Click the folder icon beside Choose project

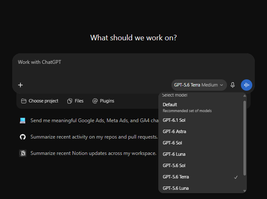point(24,101)
